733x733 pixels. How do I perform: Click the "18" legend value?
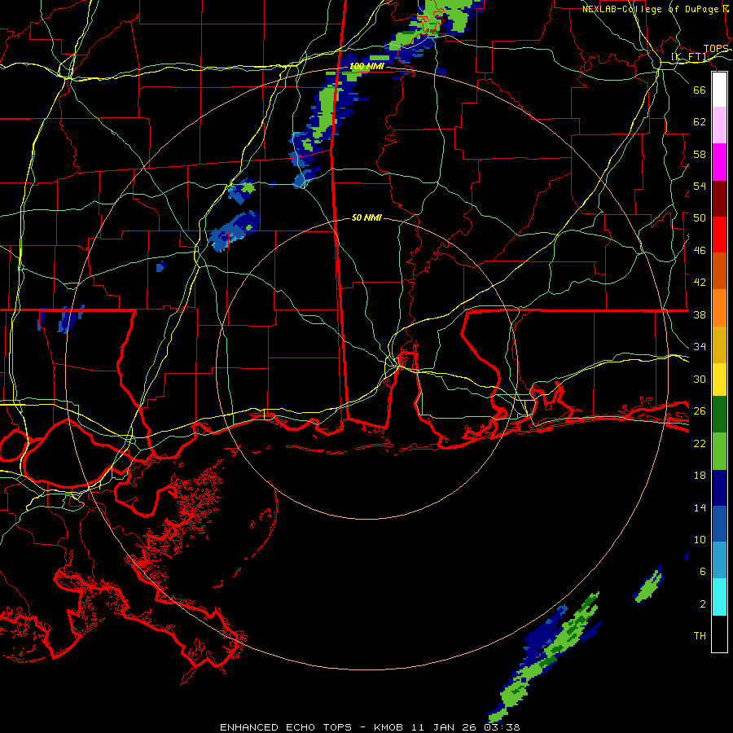pos(700,476)
